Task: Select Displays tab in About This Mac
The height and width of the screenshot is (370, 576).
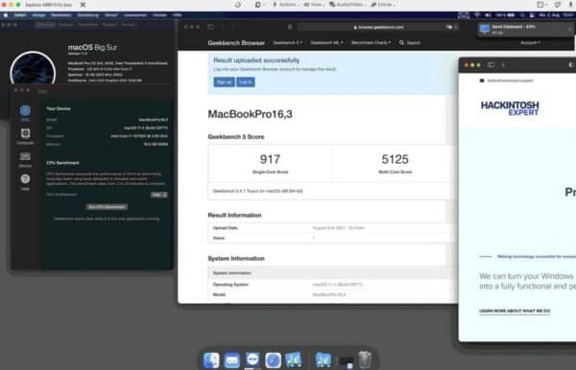Action: [65, 25]
